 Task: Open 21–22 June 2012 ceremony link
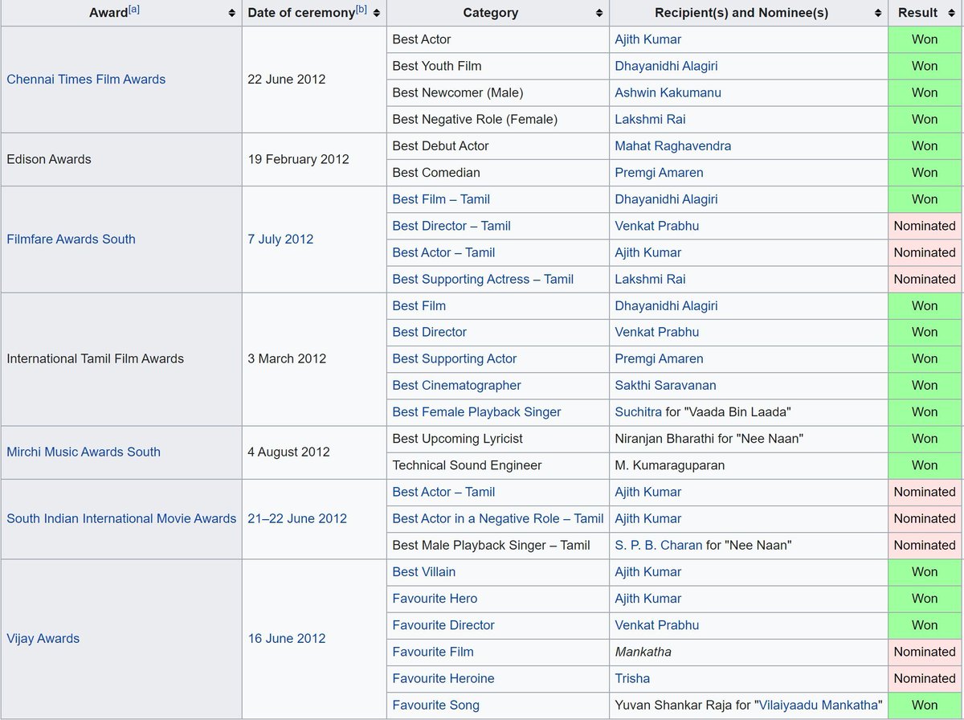[x=297, y=518]
